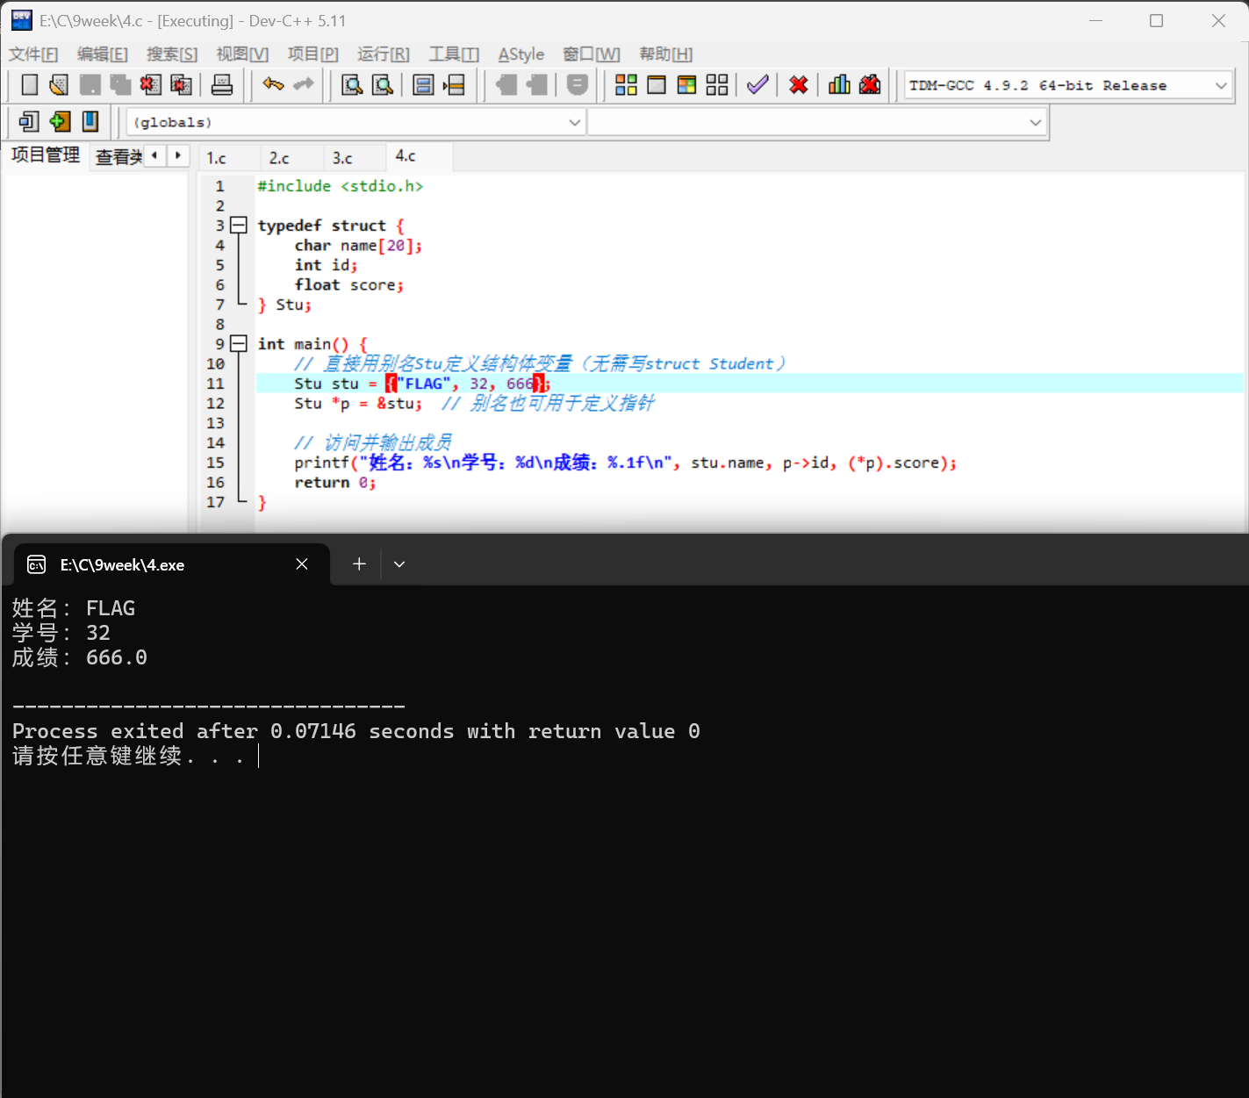
Task: Click the overlapping windows icon in second toolbar
Action: pyautogui.click(x=29, y=121)
